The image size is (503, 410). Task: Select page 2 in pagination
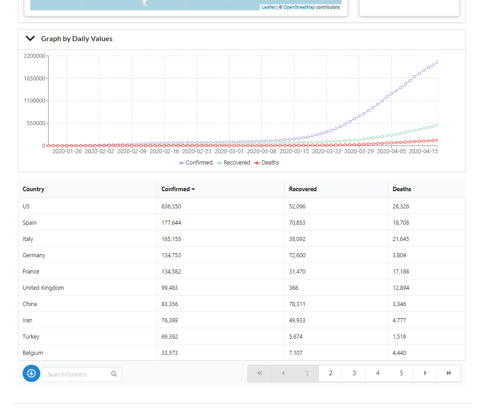(330, 373)
